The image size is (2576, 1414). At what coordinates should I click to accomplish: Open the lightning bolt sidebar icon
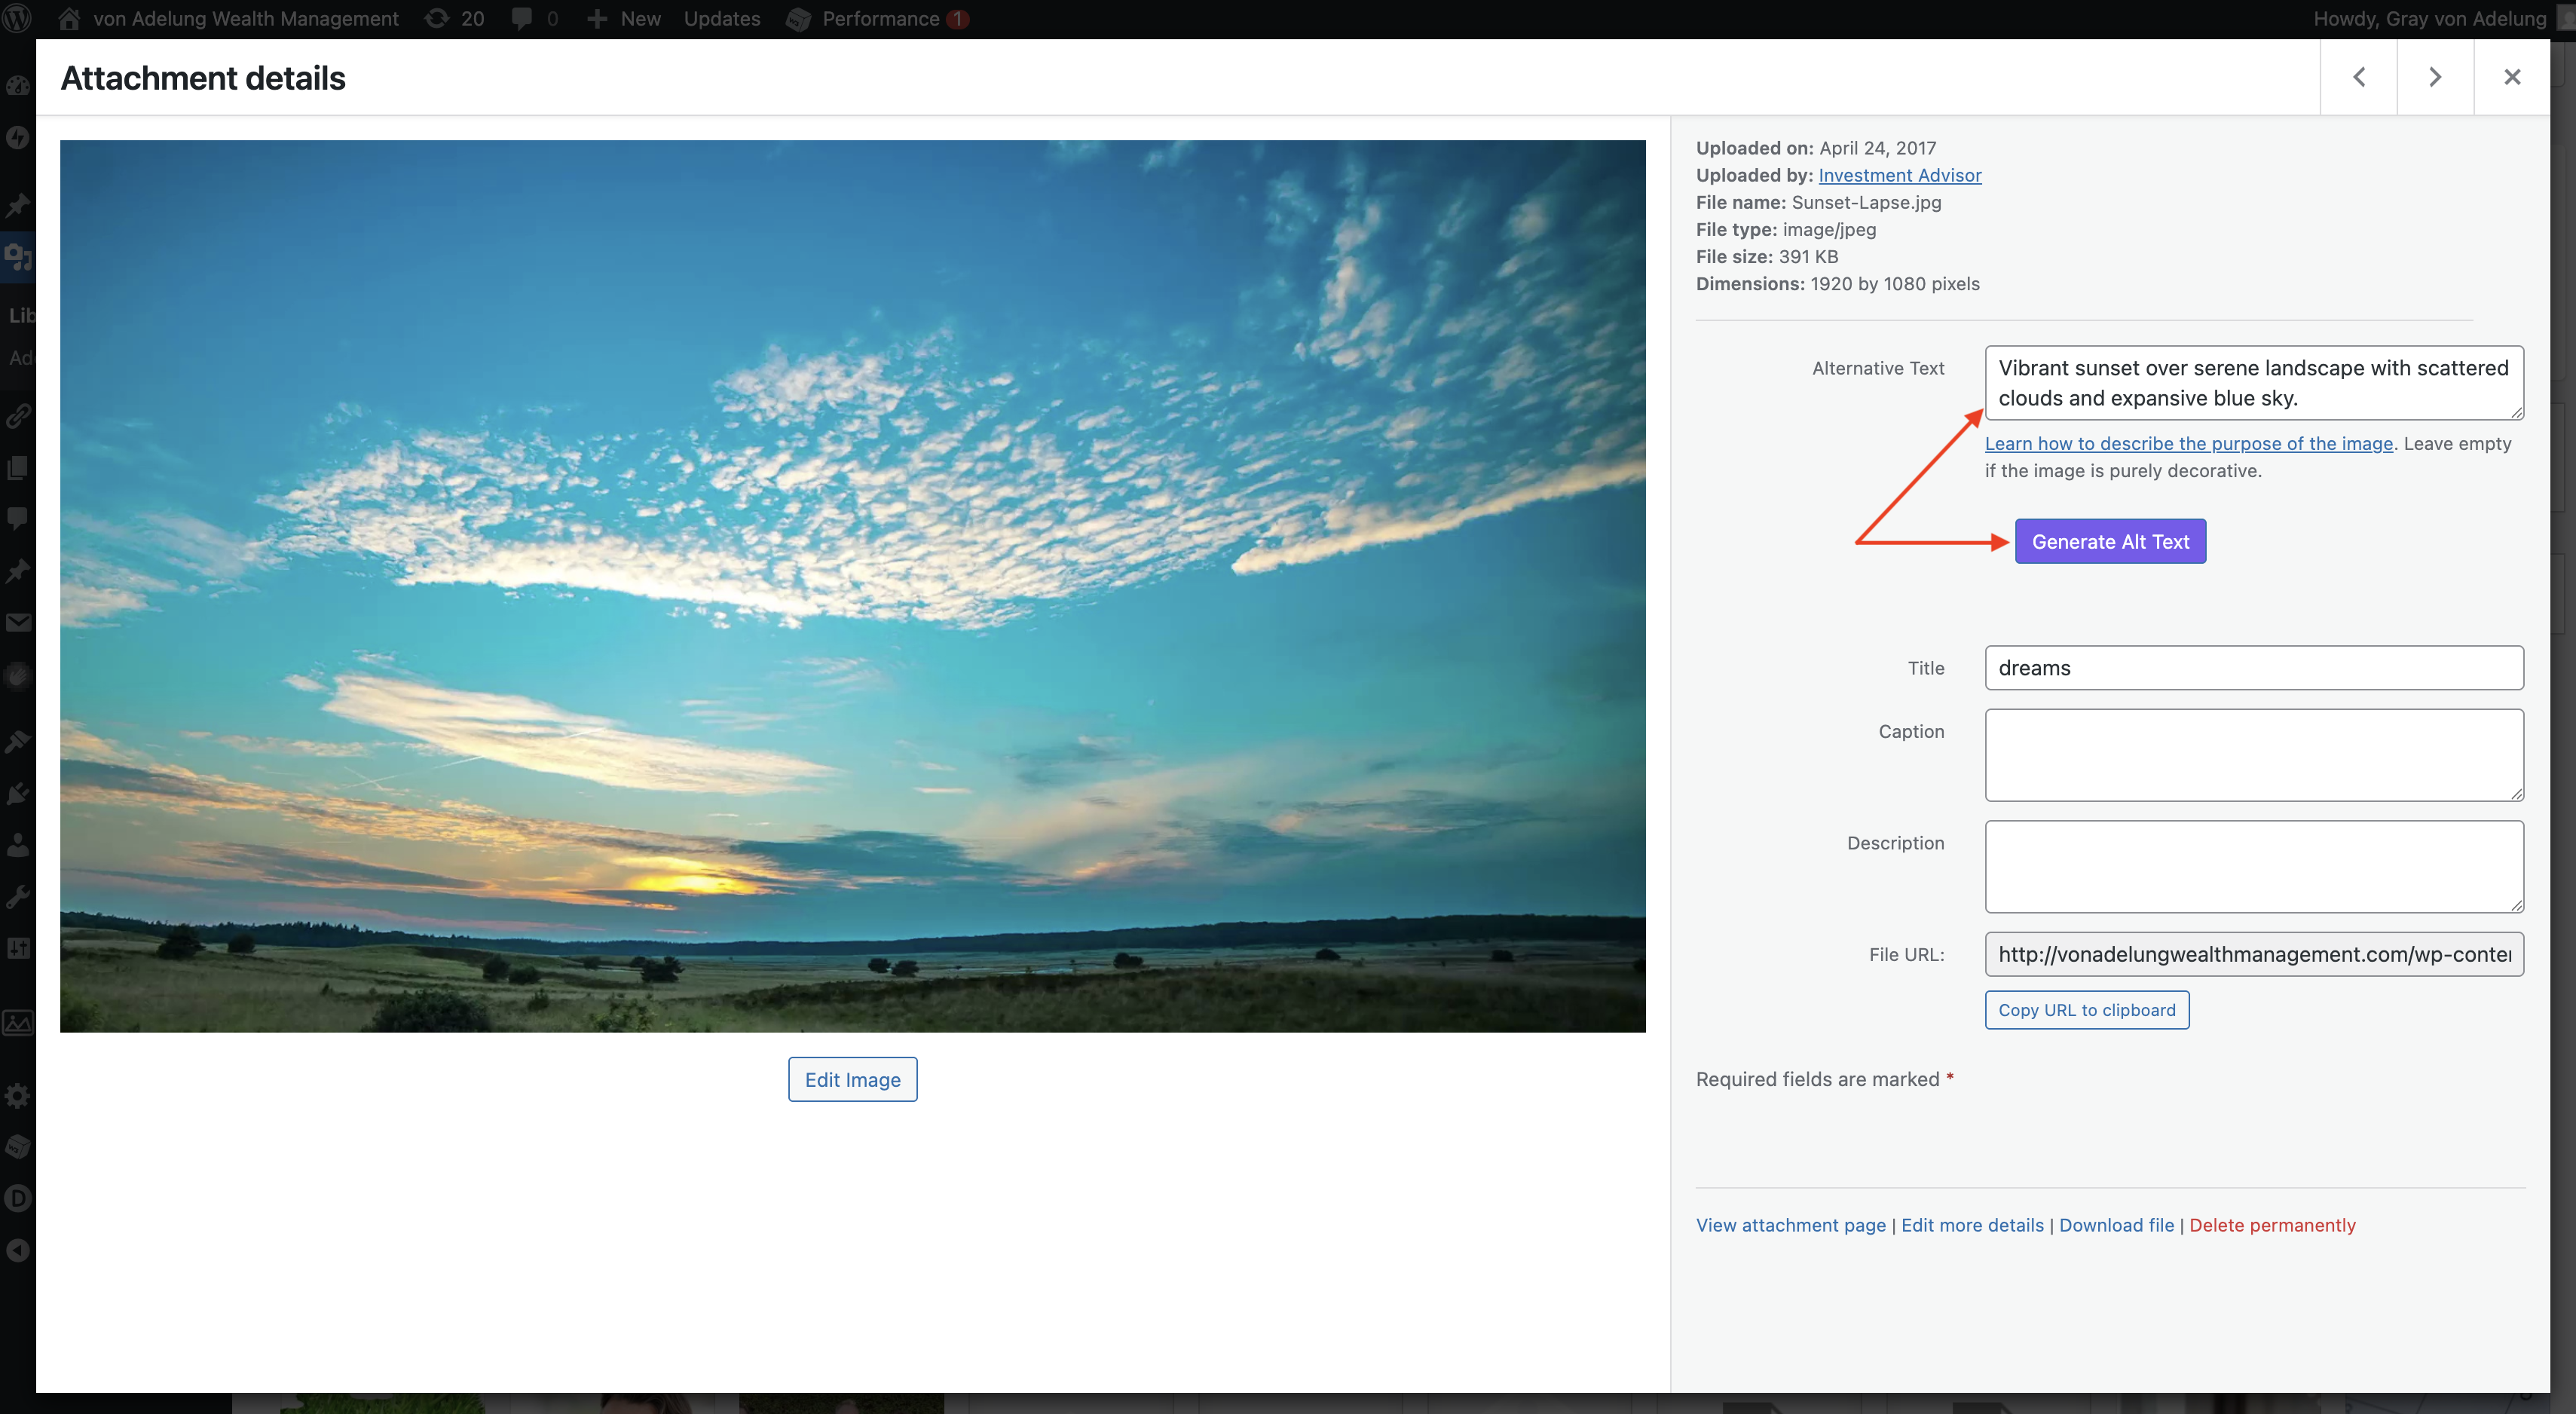click(18, 138)
